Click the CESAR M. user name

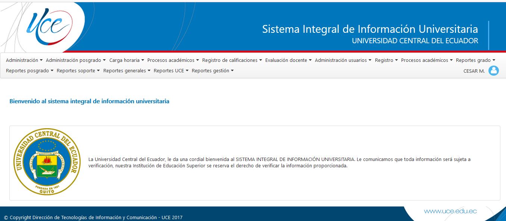(x=474, y=71)
